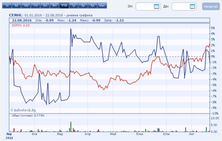This screenshot has height=141, width=222.
Task: Click the 0% axis label
Action: [213, 56]
